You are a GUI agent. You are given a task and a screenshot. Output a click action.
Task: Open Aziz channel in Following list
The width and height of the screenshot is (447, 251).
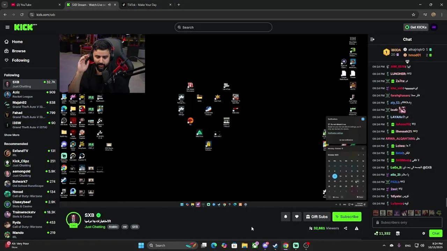tap(30, 94)
